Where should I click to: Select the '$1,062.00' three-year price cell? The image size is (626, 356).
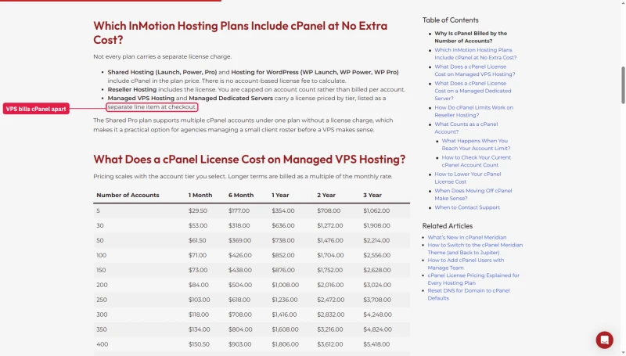376,210
